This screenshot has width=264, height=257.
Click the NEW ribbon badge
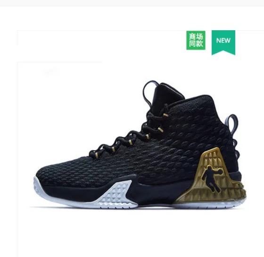[223, 43]
